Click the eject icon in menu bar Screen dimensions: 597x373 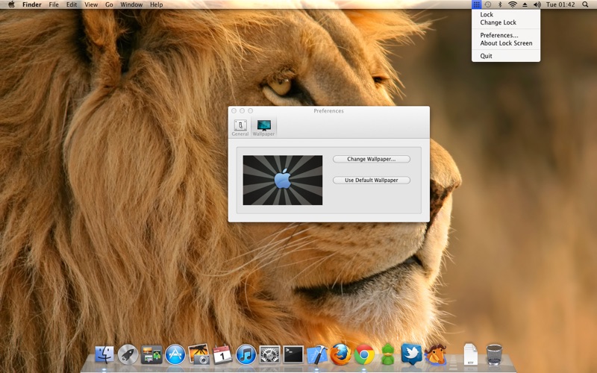[525, 4]
